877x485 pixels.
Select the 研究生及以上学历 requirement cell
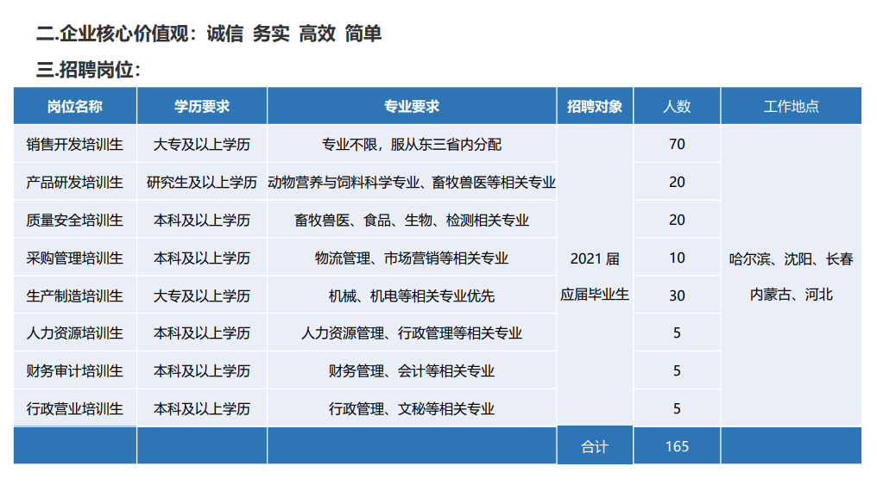[x=202, y=183]
